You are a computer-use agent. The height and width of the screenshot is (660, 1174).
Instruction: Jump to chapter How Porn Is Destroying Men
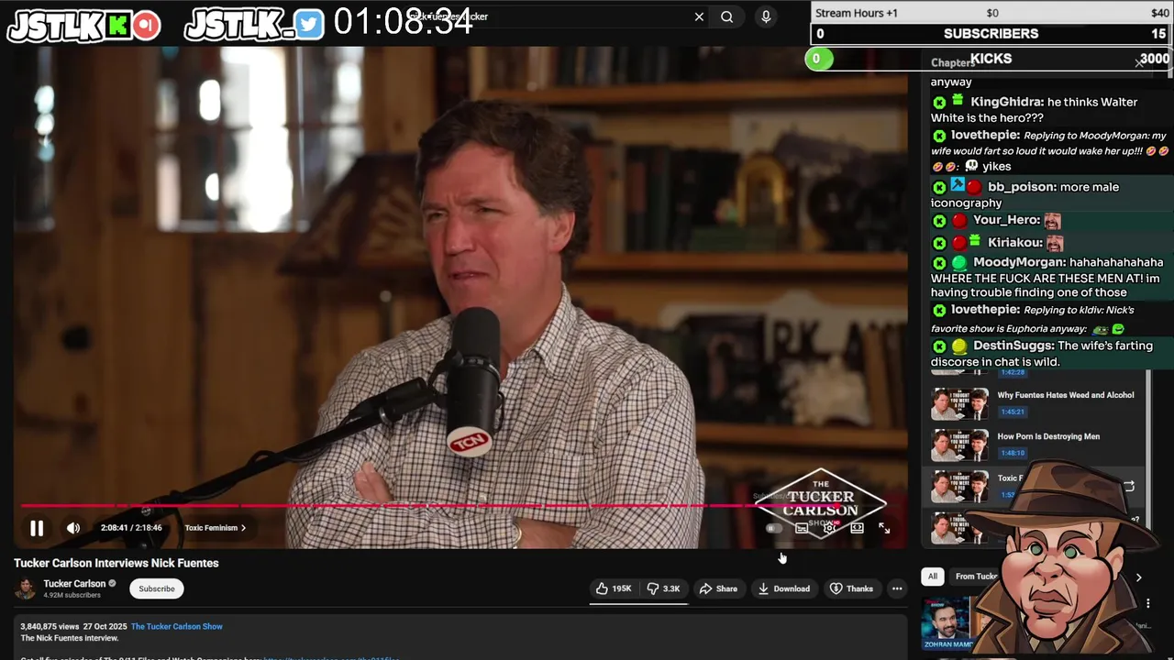tap(1048, 436)
